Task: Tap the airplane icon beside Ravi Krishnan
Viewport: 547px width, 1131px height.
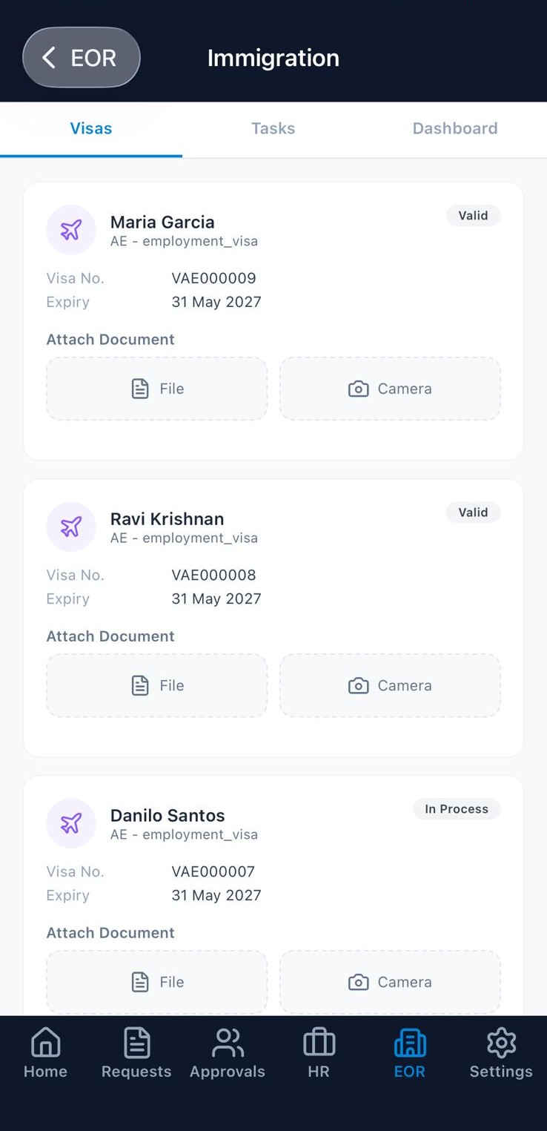Action: point(71,527)
